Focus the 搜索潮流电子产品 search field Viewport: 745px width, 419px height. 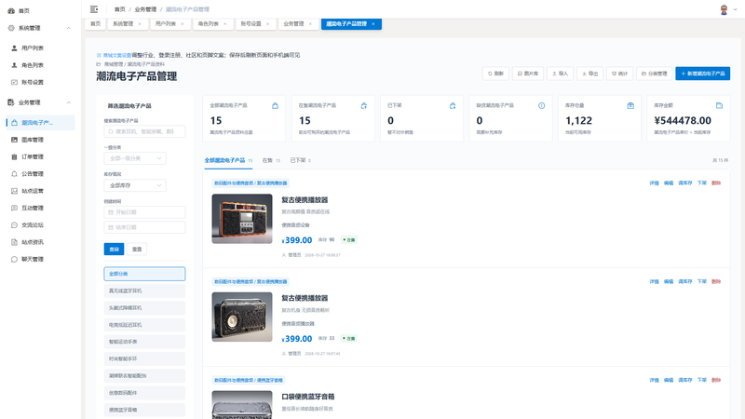click(144, 131)
